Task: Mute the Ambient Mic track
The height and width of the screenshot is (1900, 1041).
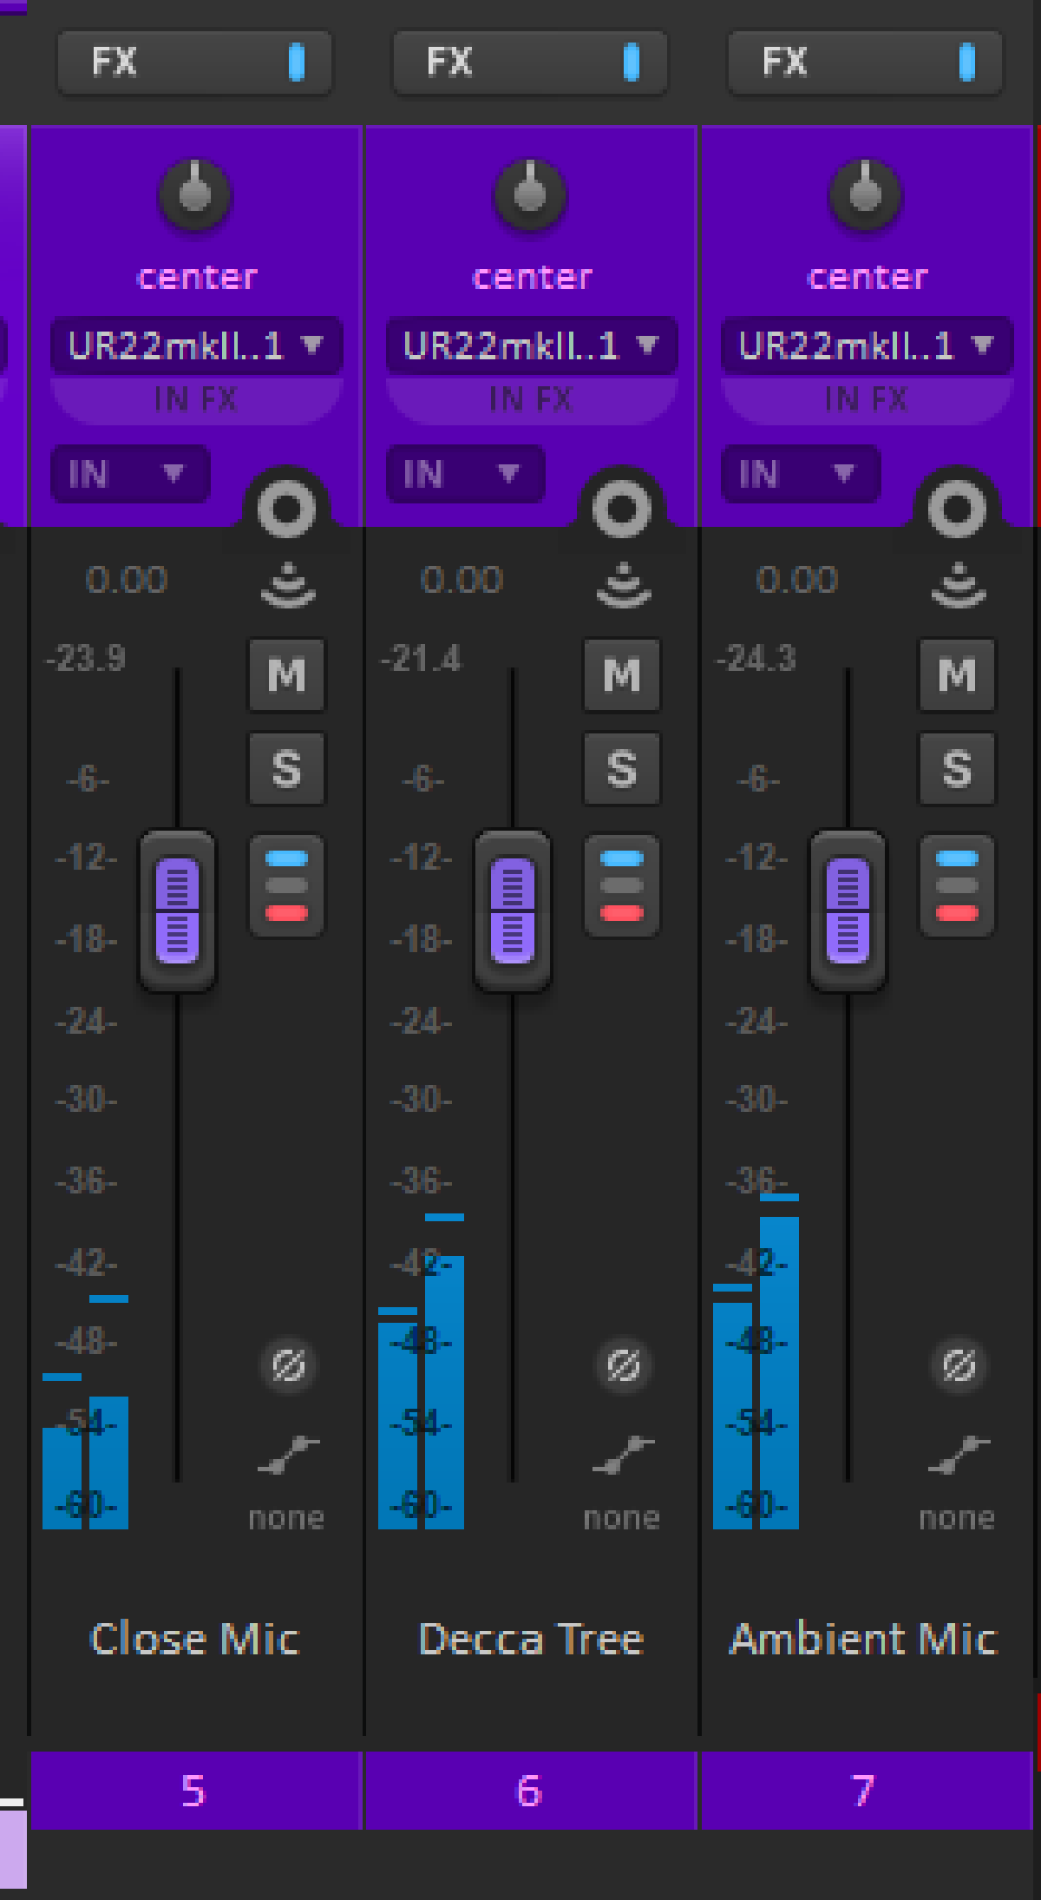Action: [957, 674]
